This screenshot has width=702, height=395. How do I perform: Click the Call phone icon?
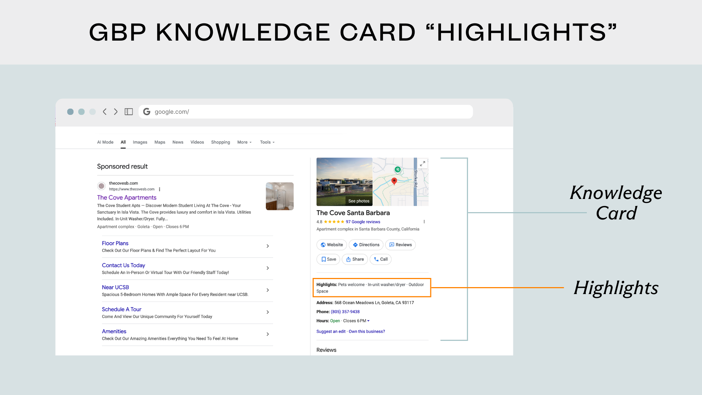[376, 259]
